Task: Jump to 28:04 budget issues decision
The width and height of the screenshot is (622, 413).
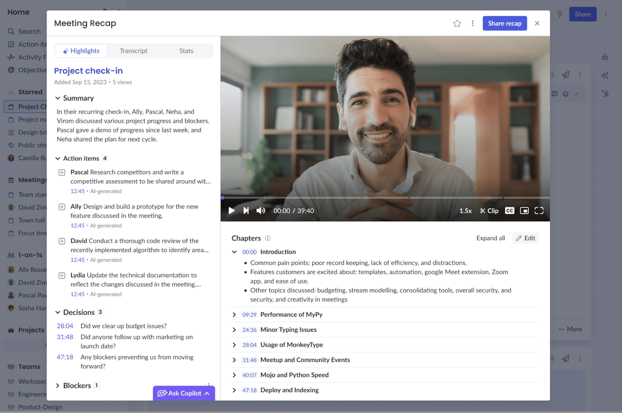Action: (x=65, y=326)
